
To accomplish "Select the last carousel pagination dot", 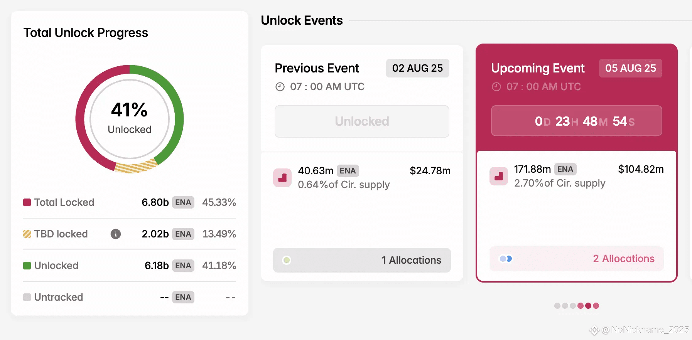I will coord(596,306).
